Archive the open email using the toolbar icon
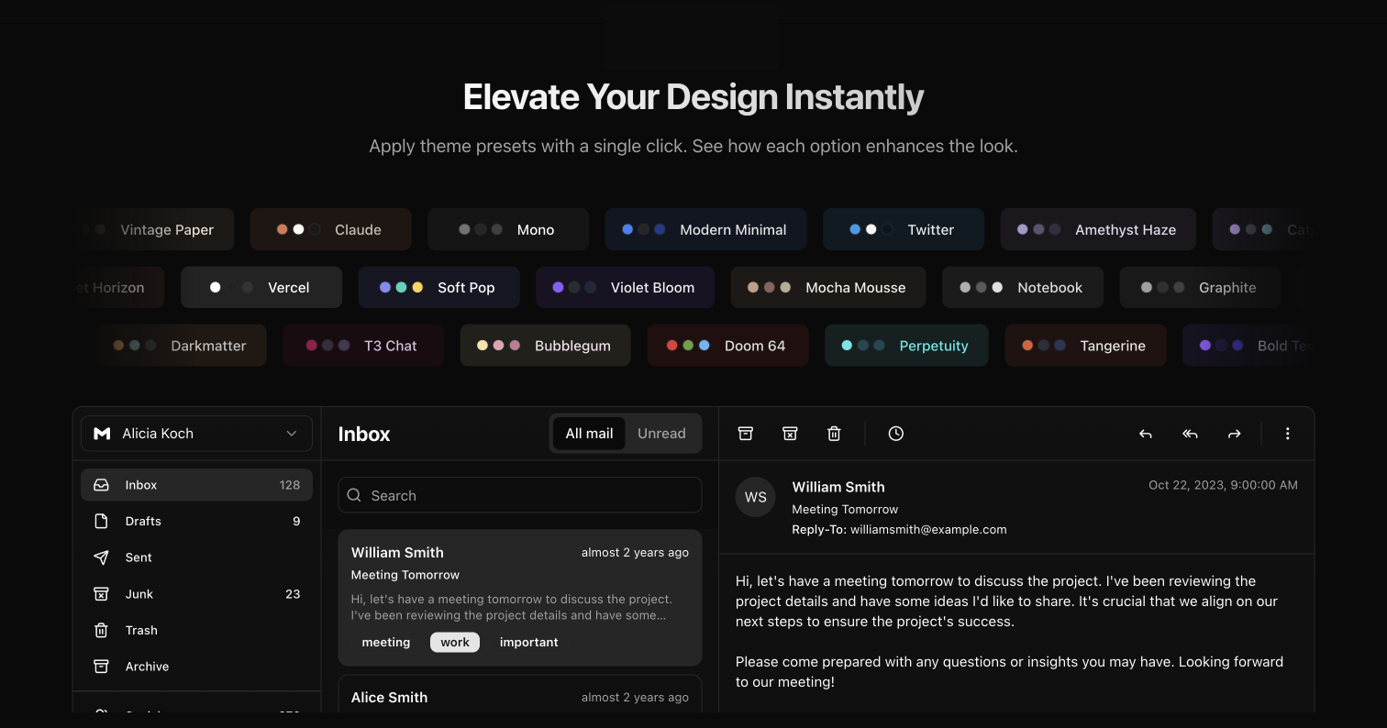 [x=746, y=434]
